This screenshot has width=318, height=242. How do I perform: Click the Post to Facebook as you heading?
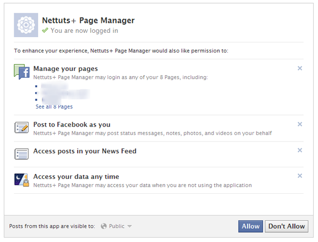click(72, 124)
